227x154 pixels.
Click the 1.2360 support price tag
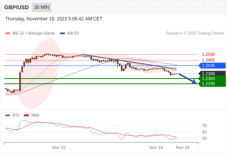(x=212, y=79)
